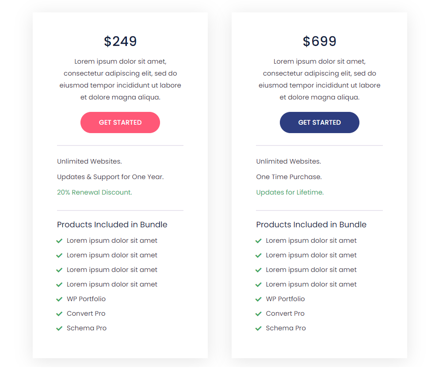Click Products Included in Bundle heading in $699 card
The image size is (439, 375).
pyautogui.click(x=311, y=225)
